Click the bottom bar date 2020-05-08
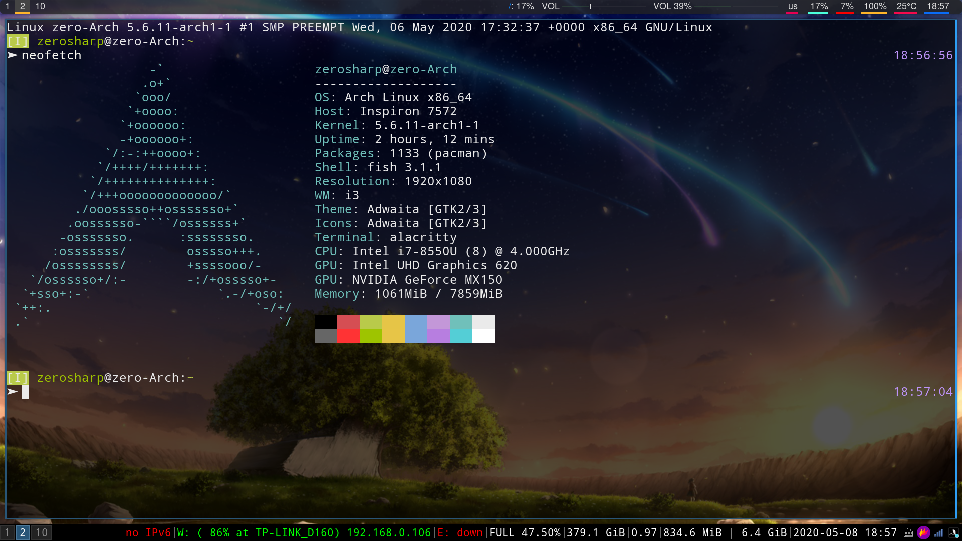 (x=825, y=532)
